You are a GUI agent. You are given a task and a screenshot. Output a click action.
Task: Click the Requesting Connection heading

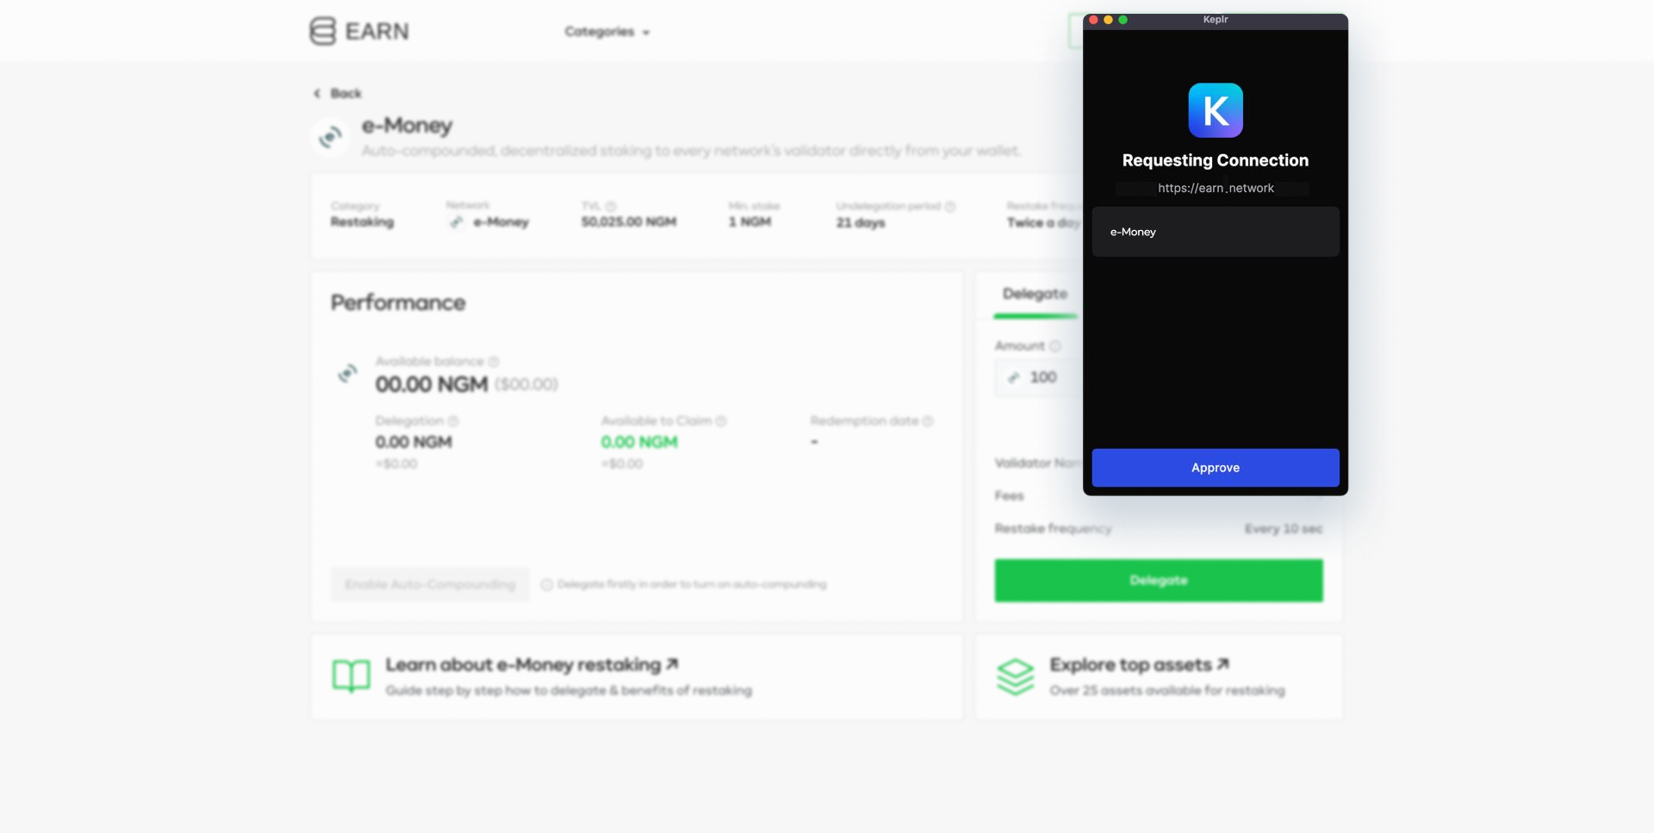(x=1215, y=160)
